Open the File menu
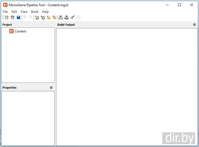Viewport: 199px width, 147px height. tap(5, 12)
